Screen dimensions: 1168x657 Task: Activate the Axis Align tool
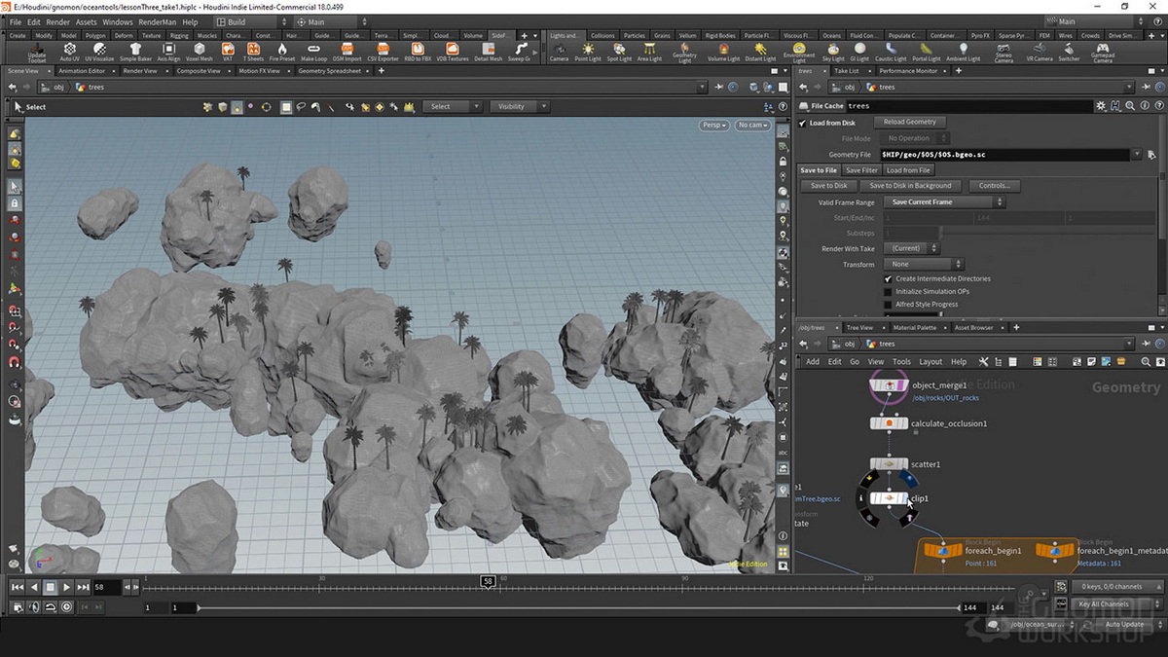(167, 52)
